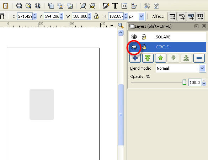The image size is (208, 160).
Task: Lock the SQUARE layer
Action: pos(144,37)
